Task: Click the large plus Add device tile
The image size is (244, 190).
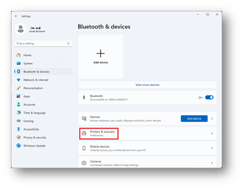Action: (101, 57)
